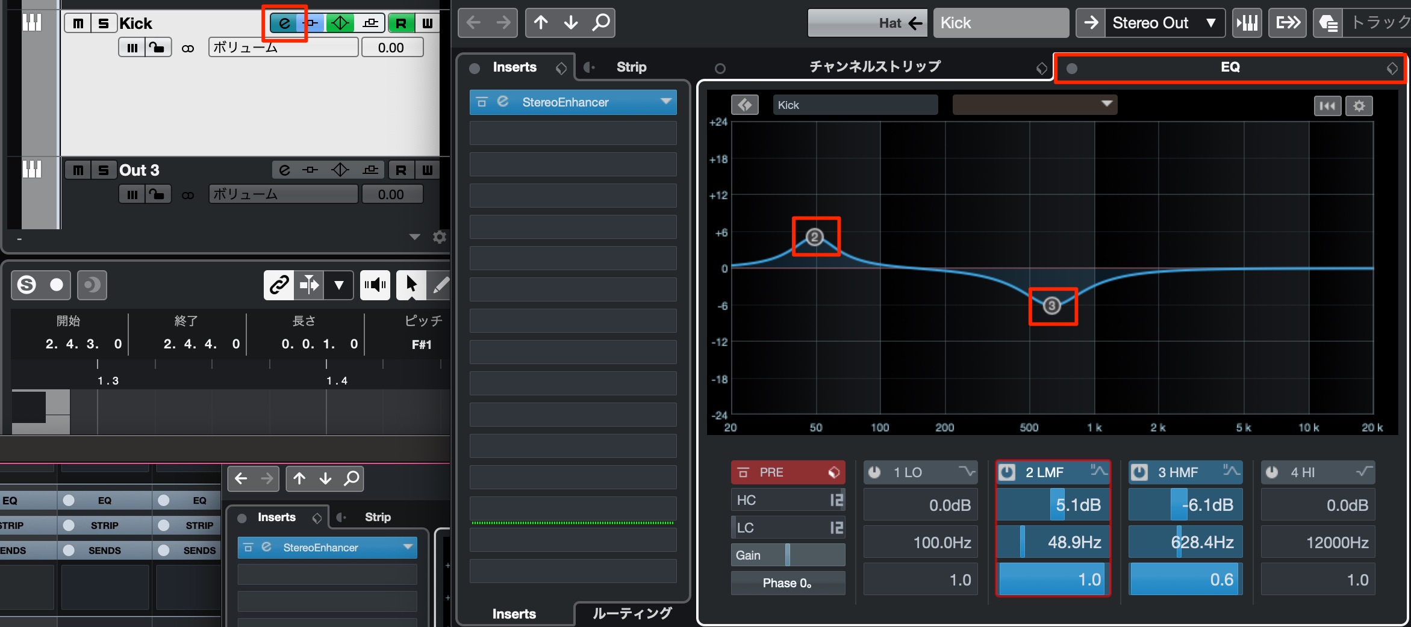
Task: Open the チャンネルストリップ section tab
Action: (874, 67)
